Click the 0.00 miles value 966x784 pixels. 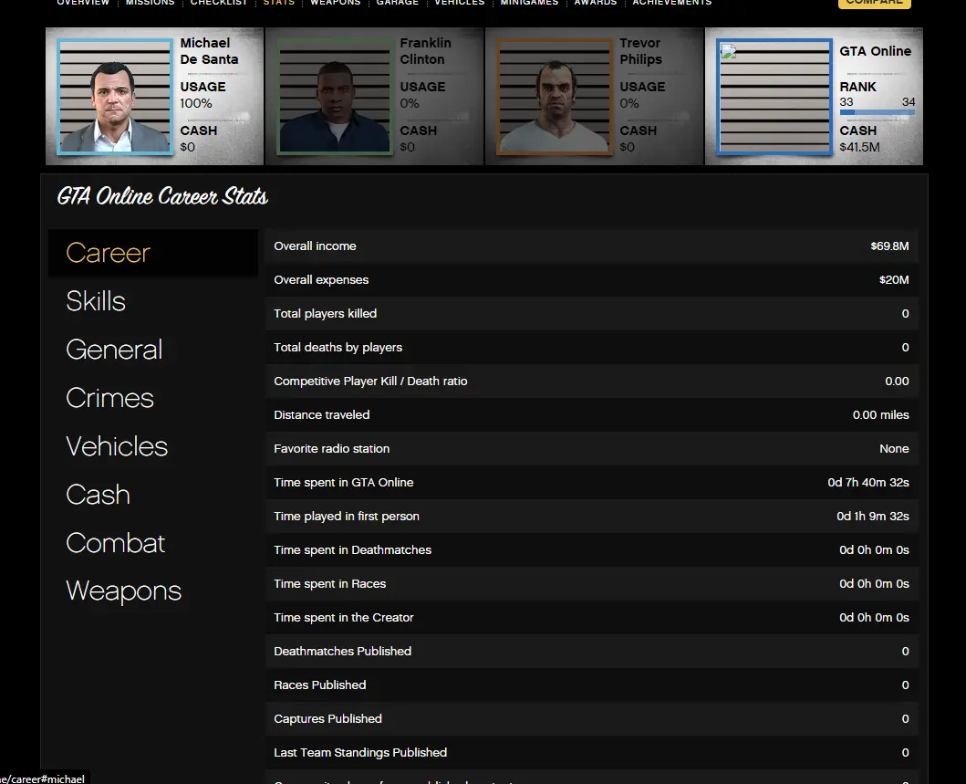tap(881, 414)
